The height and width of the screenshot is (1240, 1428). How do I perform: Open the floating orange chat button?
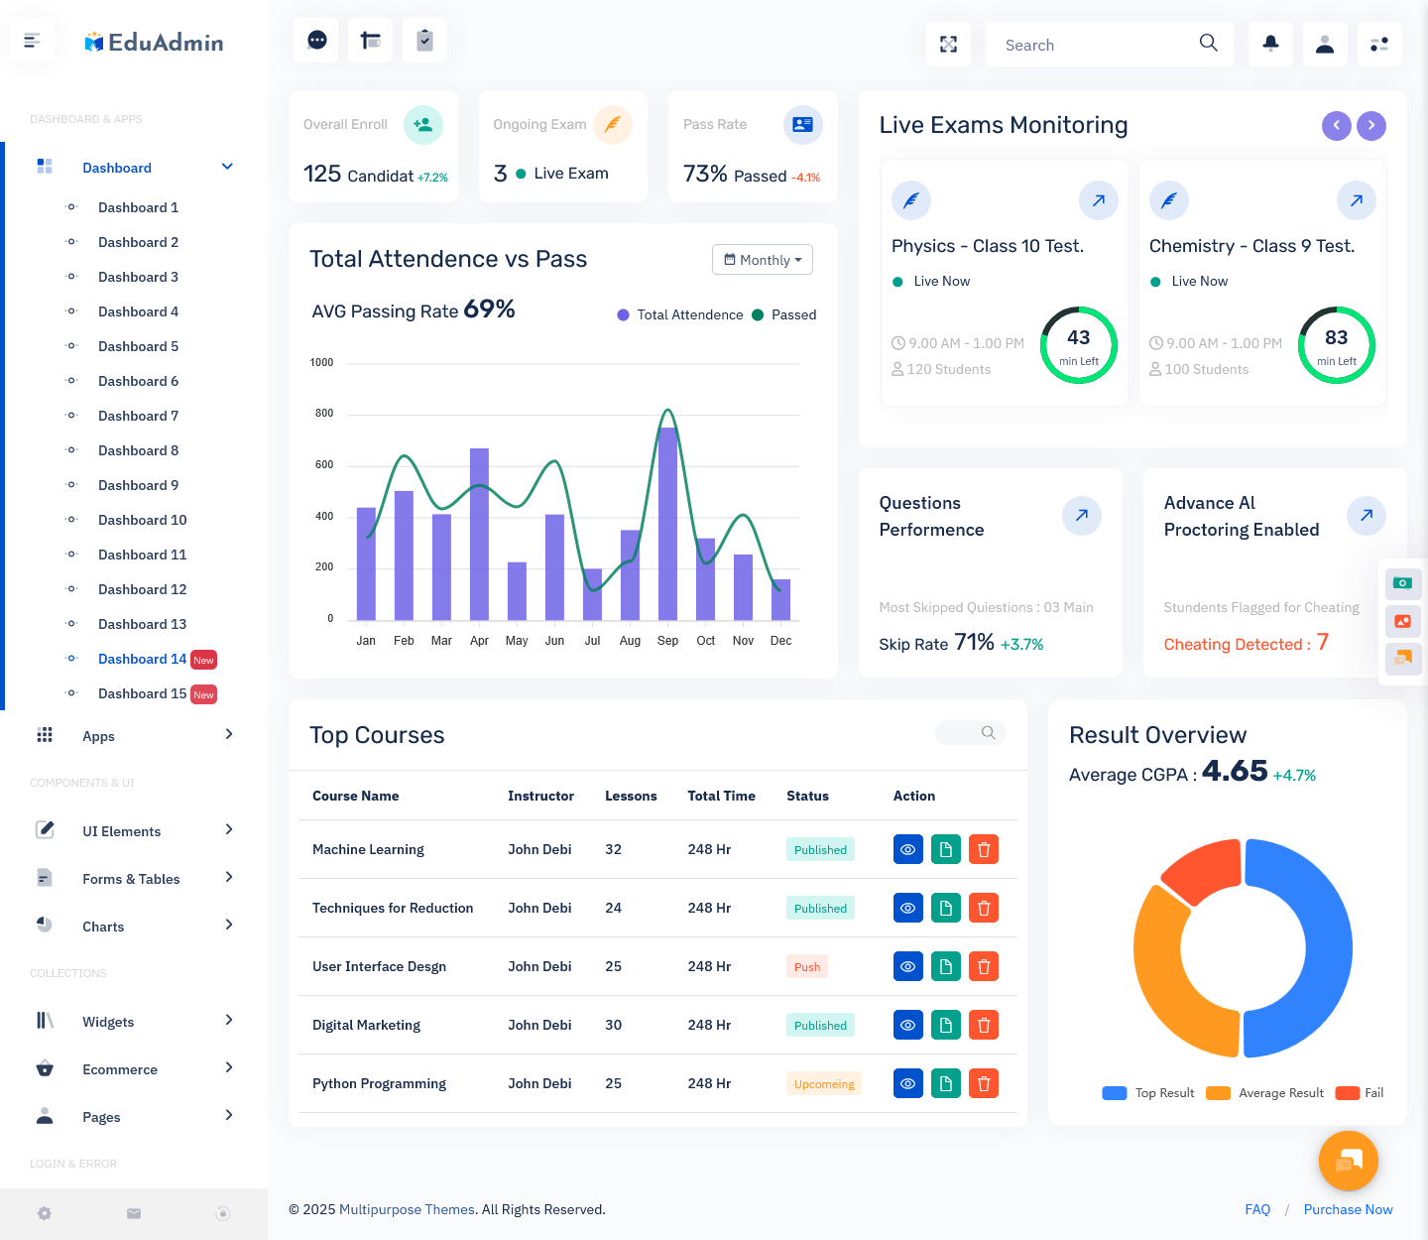click(x=1348, y=1161)
